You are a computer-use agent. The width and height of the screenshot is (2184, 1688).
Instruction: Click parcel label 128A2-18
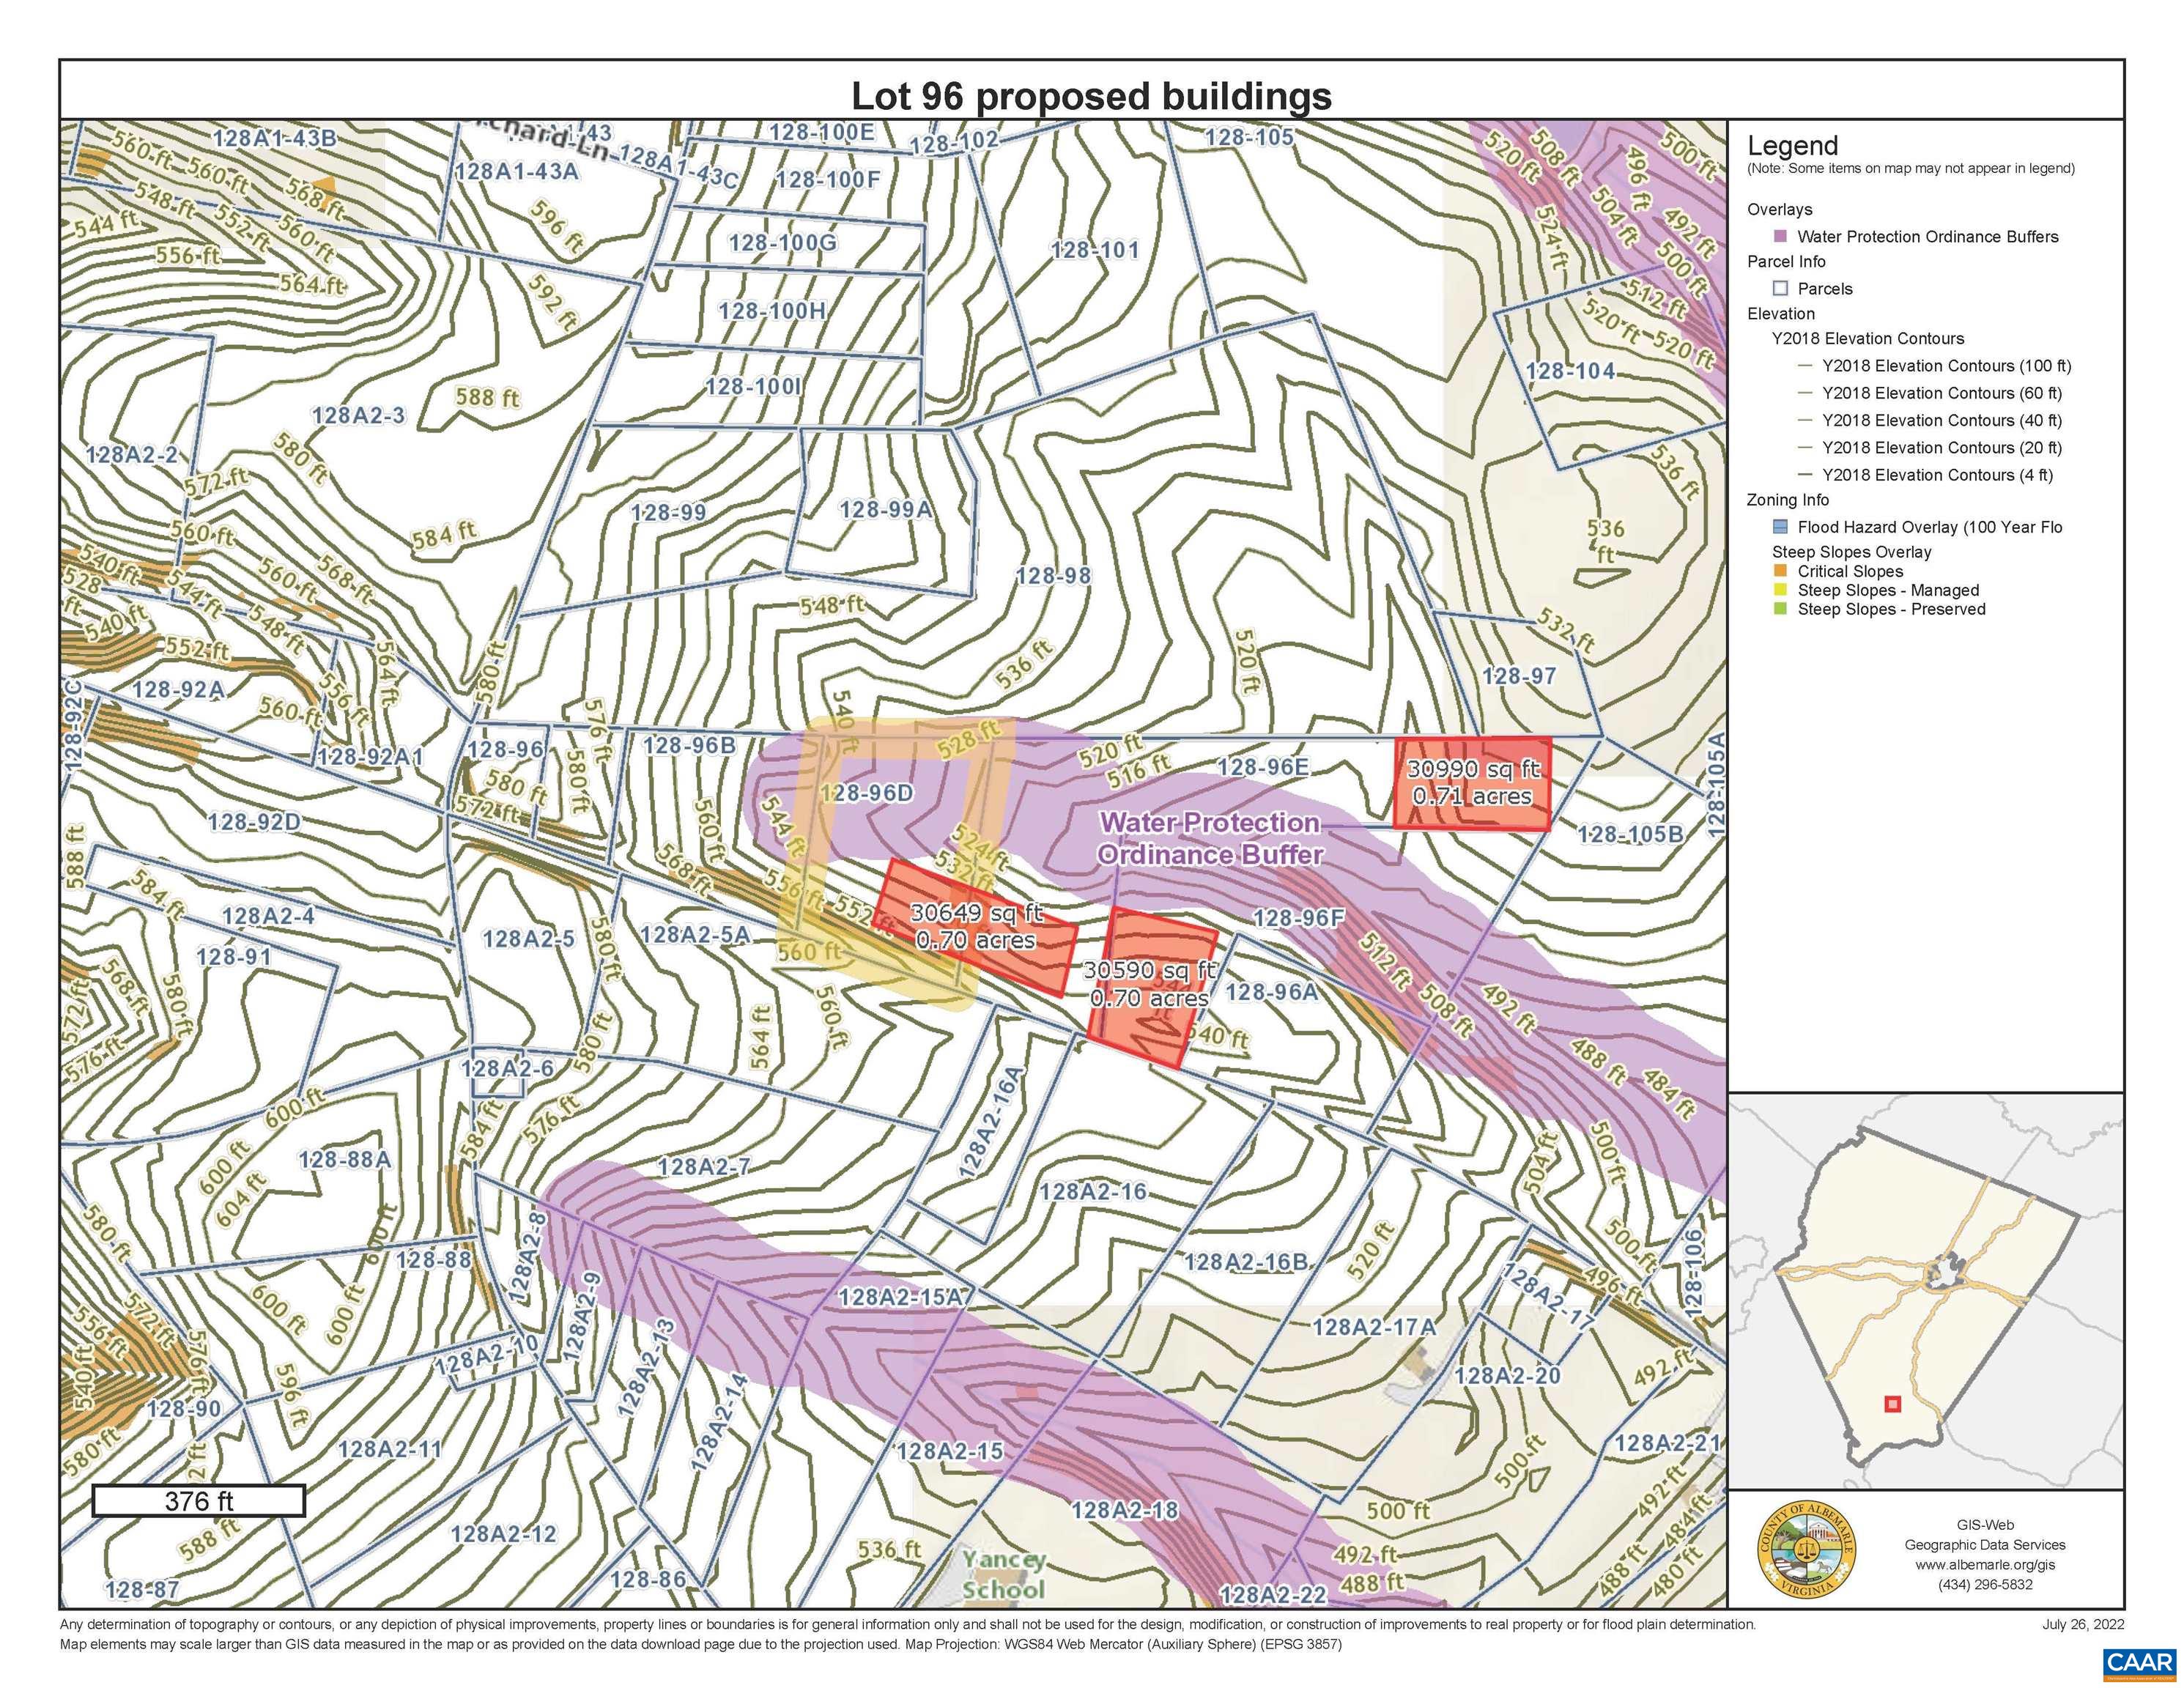(1124, 1510)
